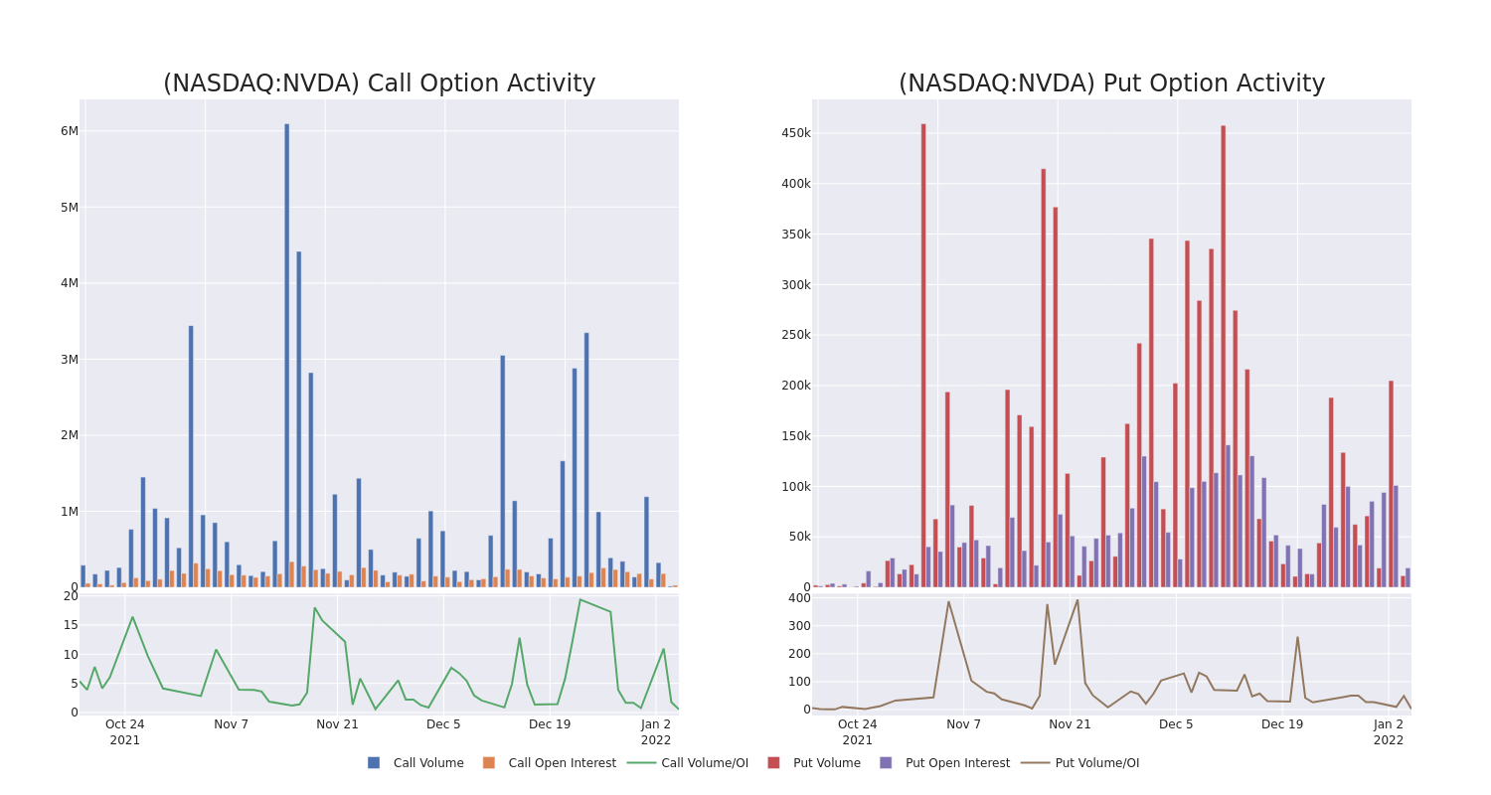Screen dimensions: 1491x795
Task: Click the NVDA Call Option Activity title
Action: [380, 83]
